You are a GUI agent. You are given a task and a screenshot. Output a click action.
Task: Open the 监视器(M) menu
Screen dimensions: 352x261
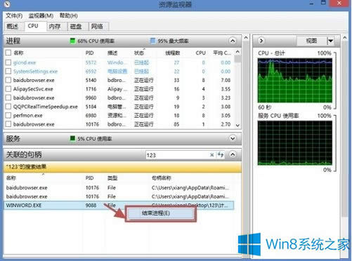pos(41,16)
